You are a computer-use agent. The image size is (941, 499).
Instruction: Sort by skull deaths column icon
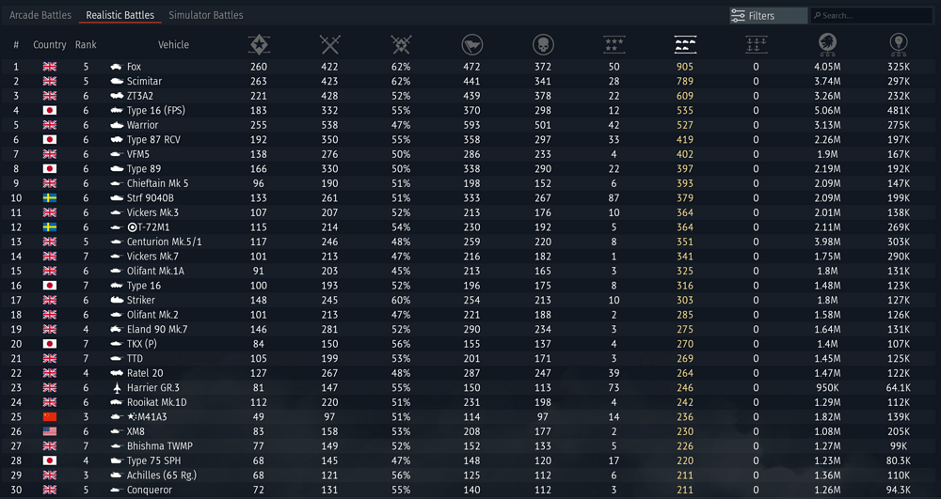(x=543, y=44)
